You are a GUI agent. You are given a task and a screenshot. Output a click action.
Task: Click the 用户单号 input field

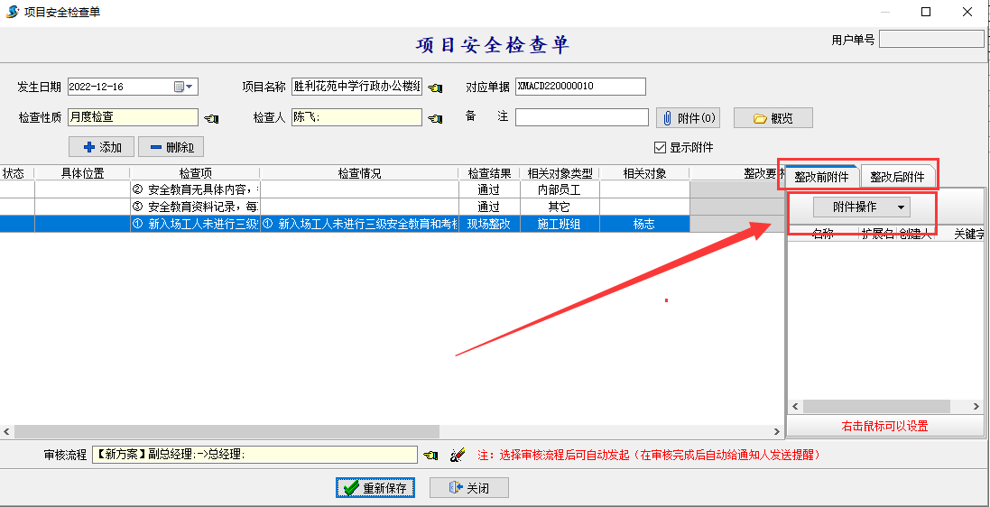[x=930, y=40]
